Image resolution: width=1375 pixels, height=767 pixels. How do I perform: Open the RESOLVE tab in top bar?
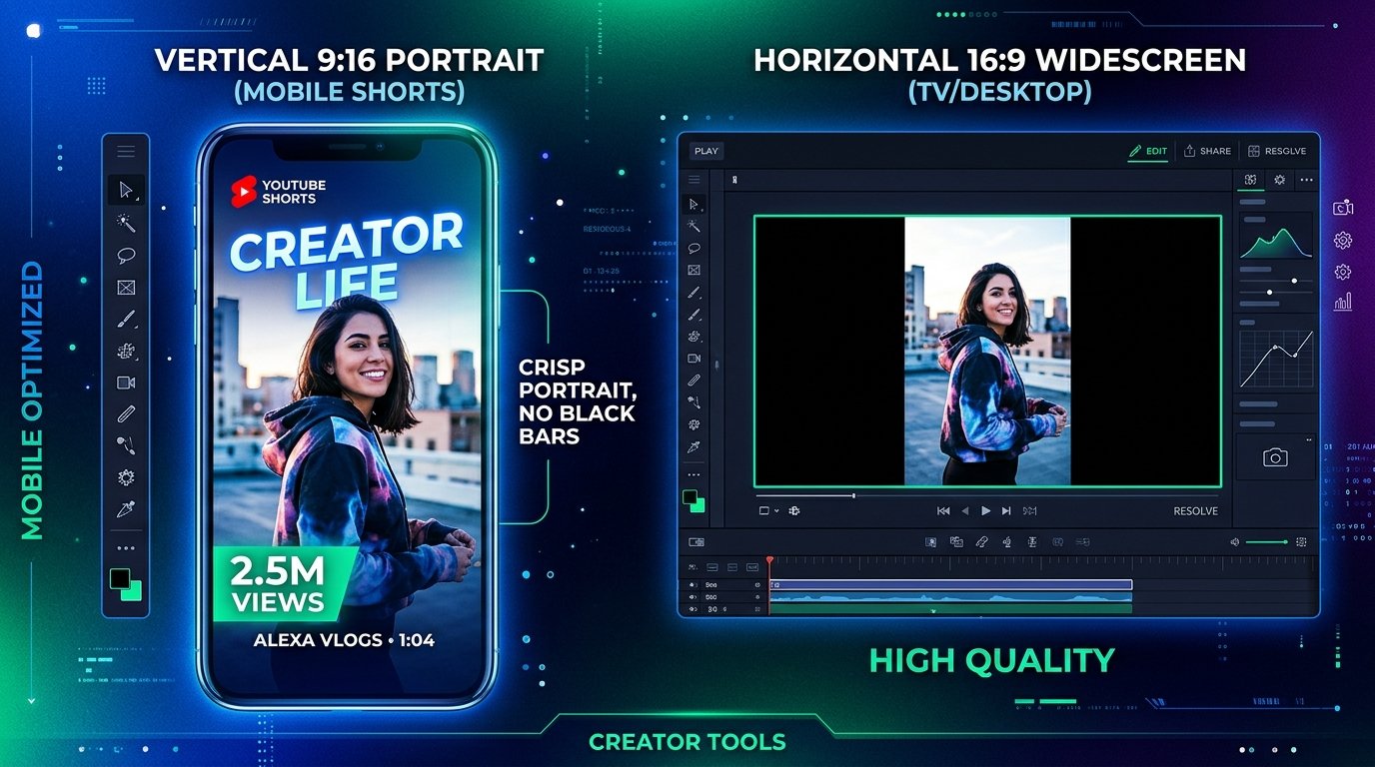(x=1277, y=151)
